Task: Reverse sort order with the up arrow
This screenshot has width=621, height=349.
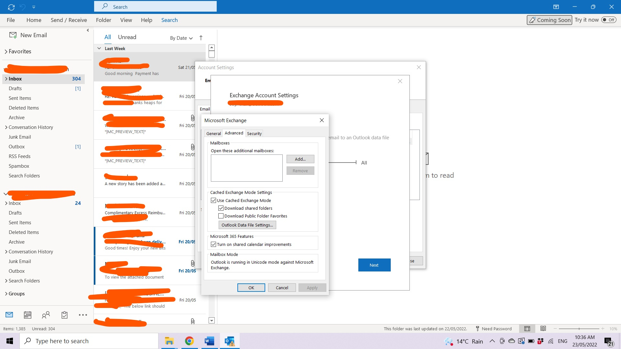Action: [x=201, y=38]
